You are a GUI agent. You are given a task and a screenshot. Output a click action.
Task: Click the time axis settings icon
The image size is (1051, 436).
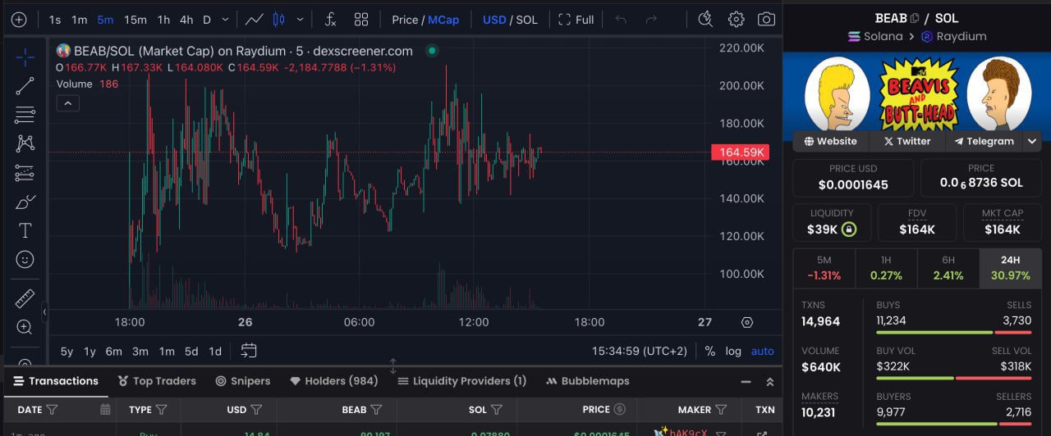tap(747, 322)
